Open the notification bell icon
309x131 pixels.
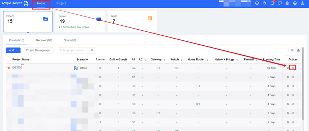pyautogui.click(x=272, y=3)
